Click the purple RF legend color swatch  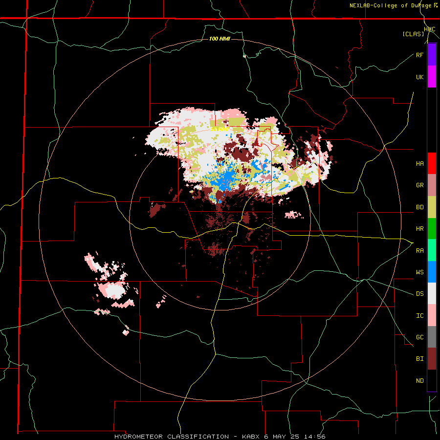pyautogui.click(x=432, y=55)
